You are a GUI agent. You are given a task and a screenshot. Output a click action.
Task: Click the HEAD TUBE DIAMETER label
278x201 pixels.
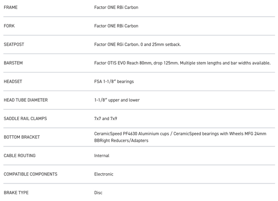pyautogui.click(x=25, y=100)
